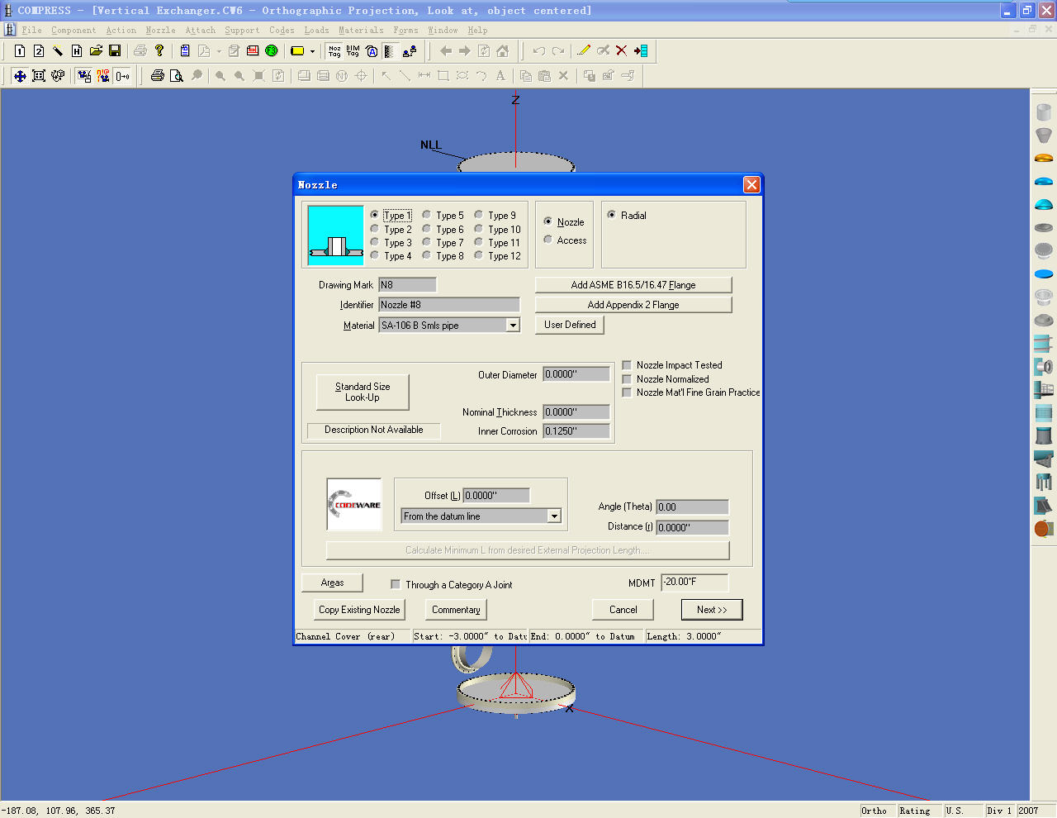Screen dimensions: 1057x818
Task: Click Copy Existing Nozzle button
Action: point(359,610)
